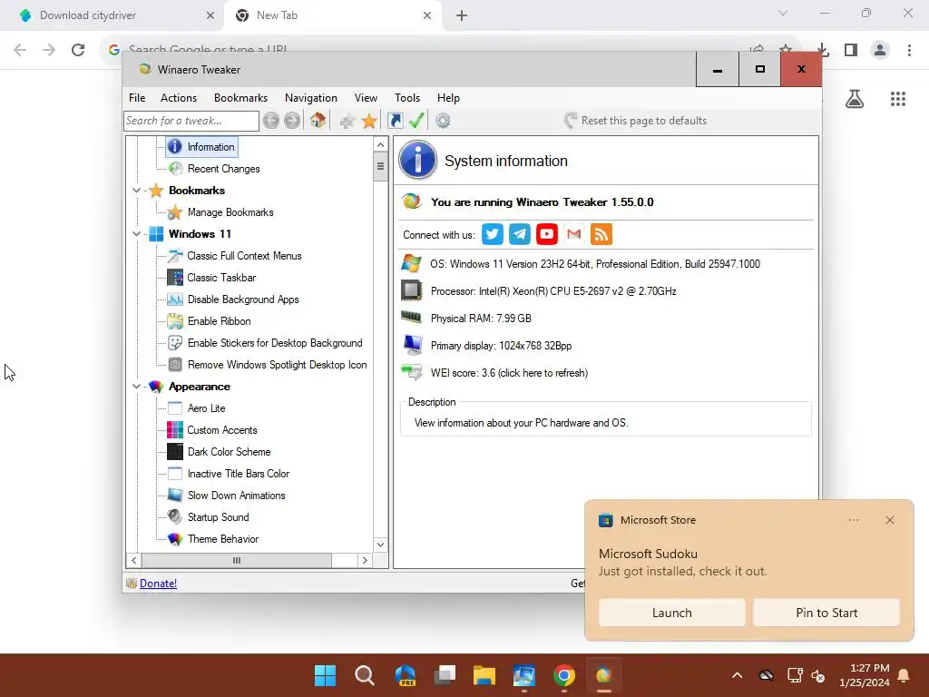Select Enable Ribbon tweak

click(x=220, y=320)
